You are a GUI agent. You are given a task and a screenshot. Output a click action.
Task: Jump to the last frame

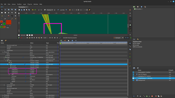click(41, 38)
